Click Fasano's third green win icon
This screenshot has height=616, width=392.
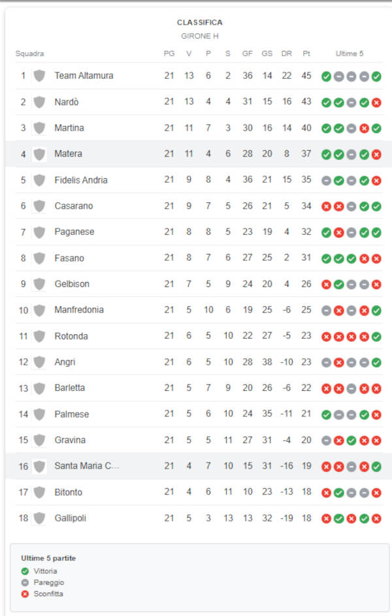pos(351,258)
